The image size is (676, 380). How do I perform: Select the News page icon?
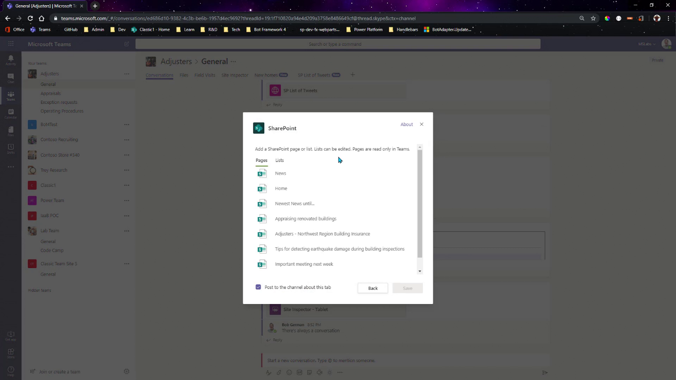pyautogui.click(x=262, y=173)
